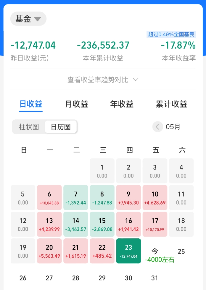Open May 11 calendar cell
Viewport: 206px width, 290px height.
pyautogui.click(x=181, y=197)
